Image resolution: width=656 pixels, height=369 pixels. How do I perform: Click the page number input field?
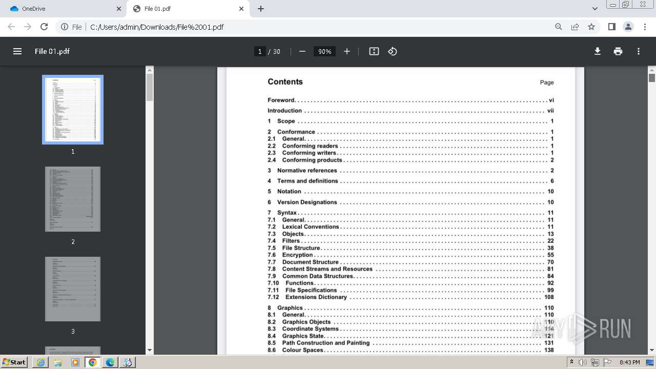[x=260, y=51]
